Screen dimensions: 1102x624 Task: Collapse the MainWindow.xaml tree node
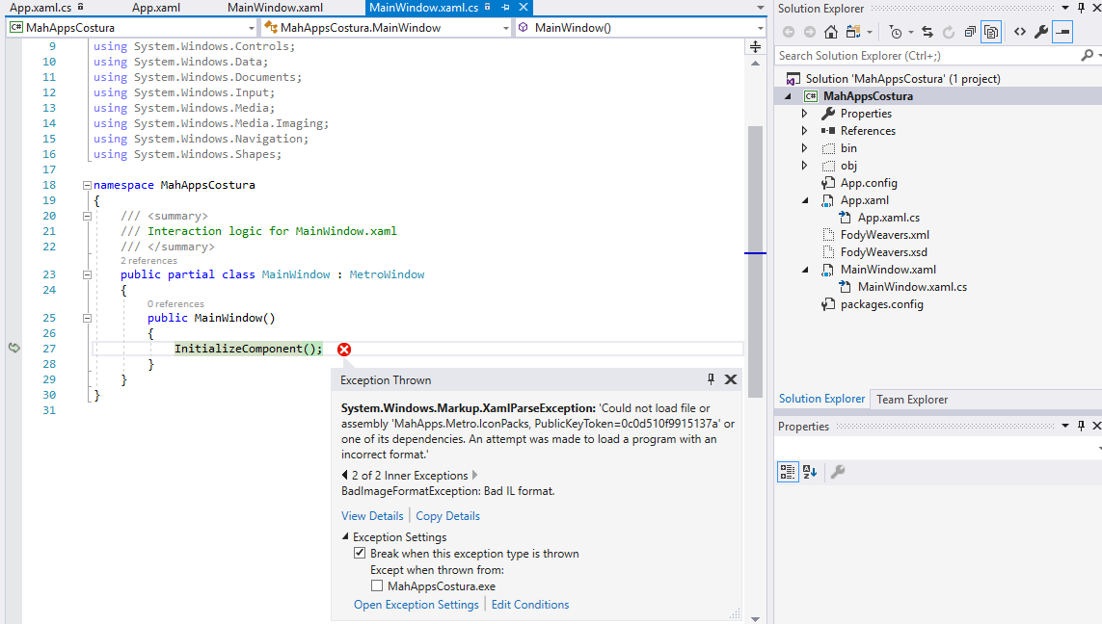(x=805, y=269)
